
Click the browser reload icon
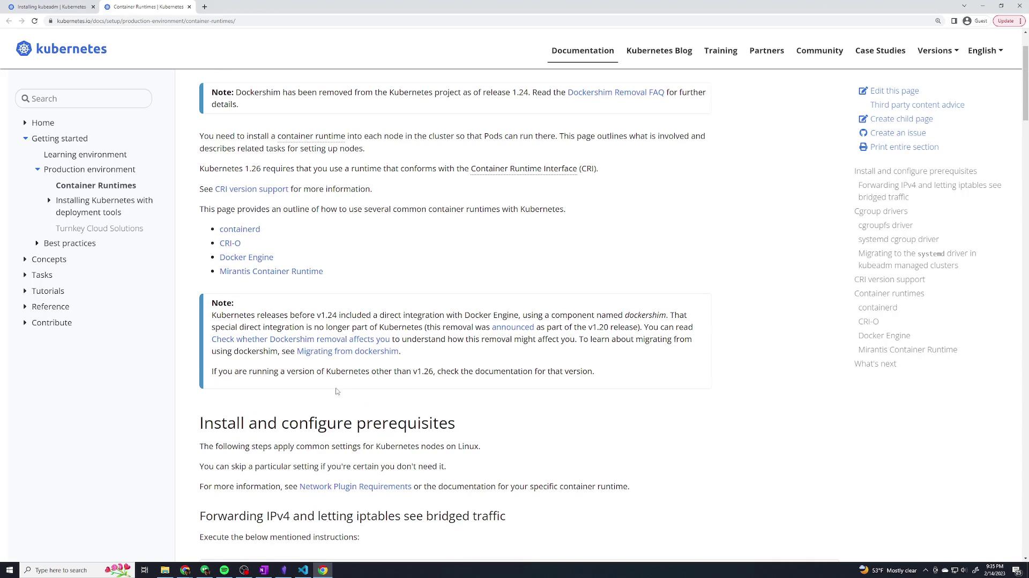(x=34, y=21)
